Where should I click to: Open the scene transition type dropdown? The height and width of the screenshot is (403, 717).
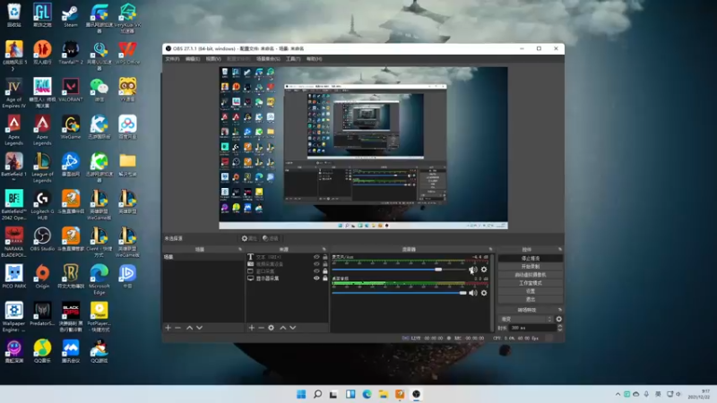pyautogui.click(x=526, y=319)
